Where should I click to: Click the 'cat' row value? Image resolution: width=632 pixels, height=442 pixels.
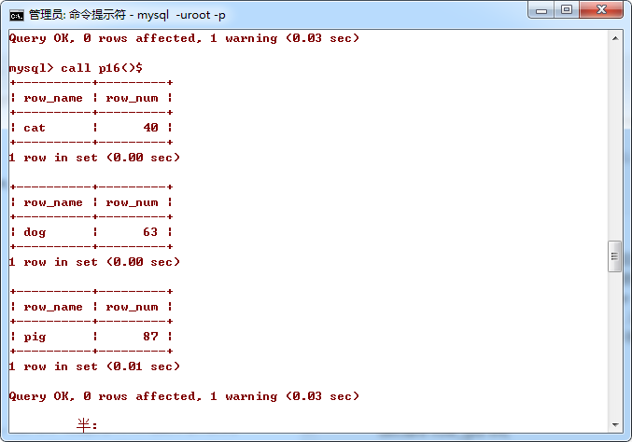coord(35,128)
